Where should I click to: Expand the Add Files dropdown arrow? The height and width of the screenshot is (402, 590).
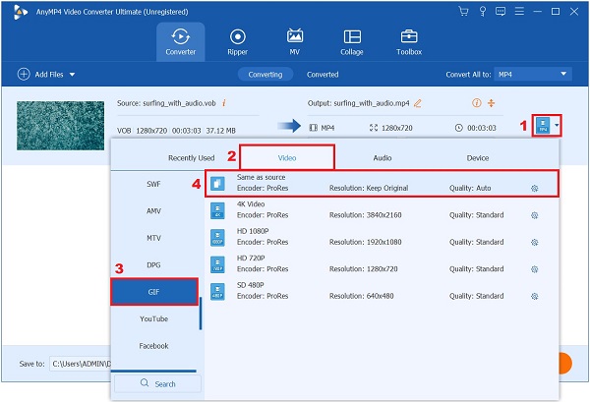pos(72,75)
